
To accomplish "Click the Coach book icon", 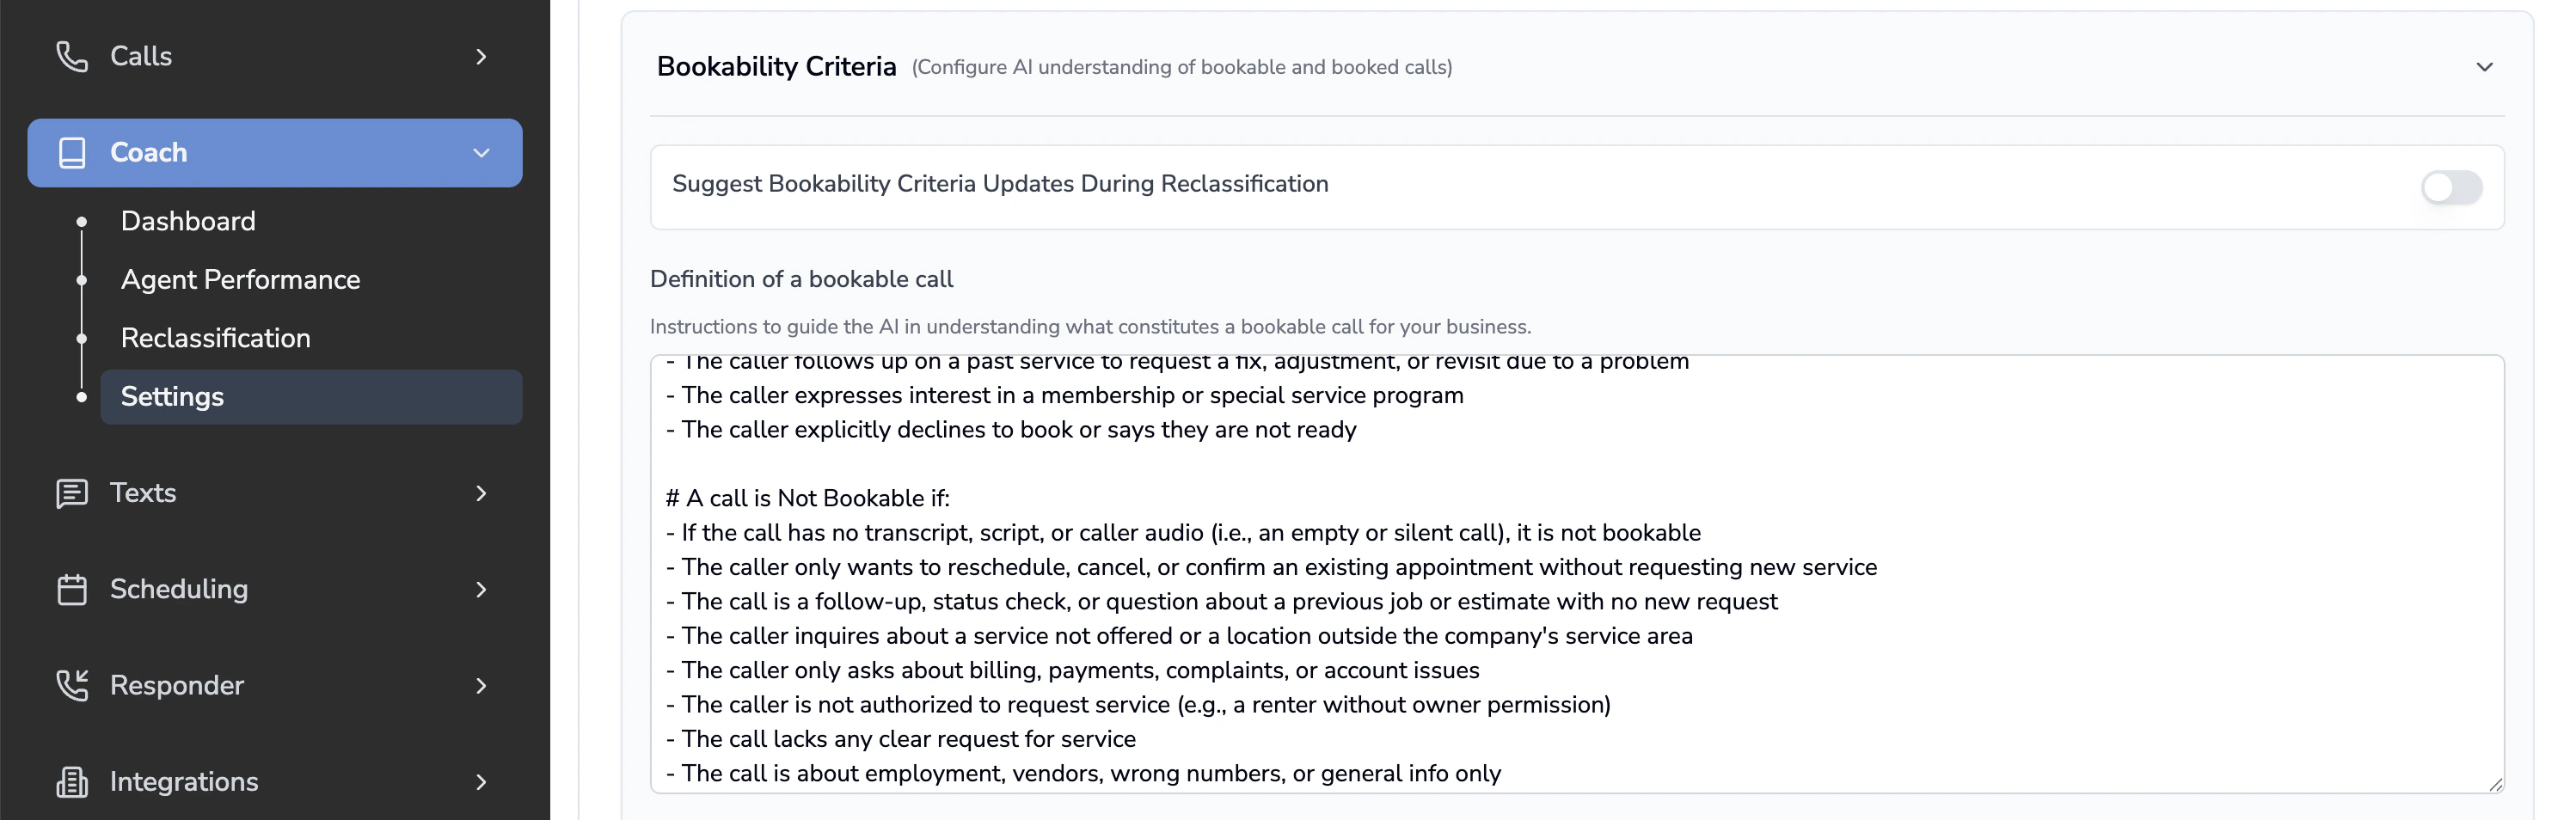I will click(x=72, y=153).
